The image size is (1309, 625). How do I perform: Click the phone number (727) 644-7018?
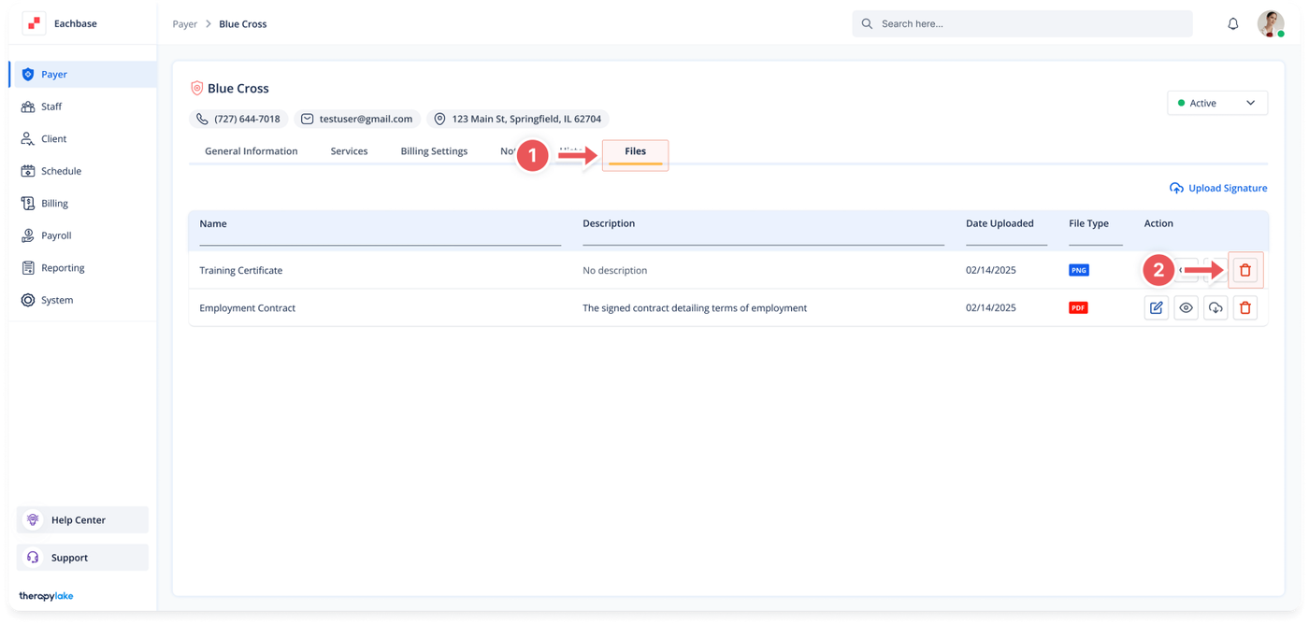pos(247,119)
